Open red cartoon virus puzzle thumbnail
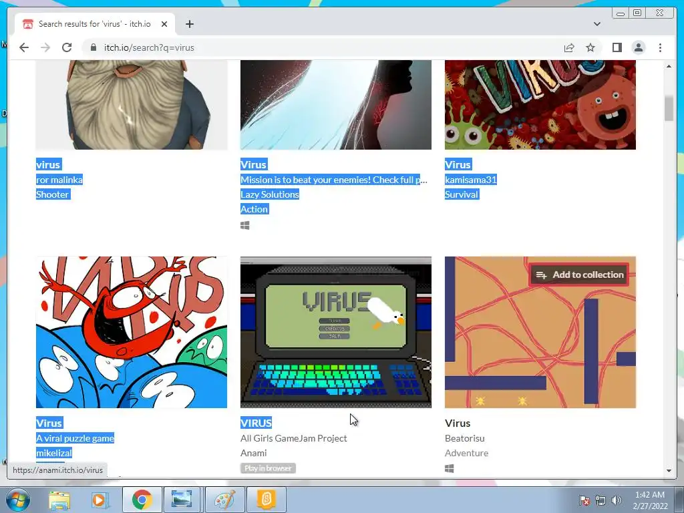 [x=132, y=333]
